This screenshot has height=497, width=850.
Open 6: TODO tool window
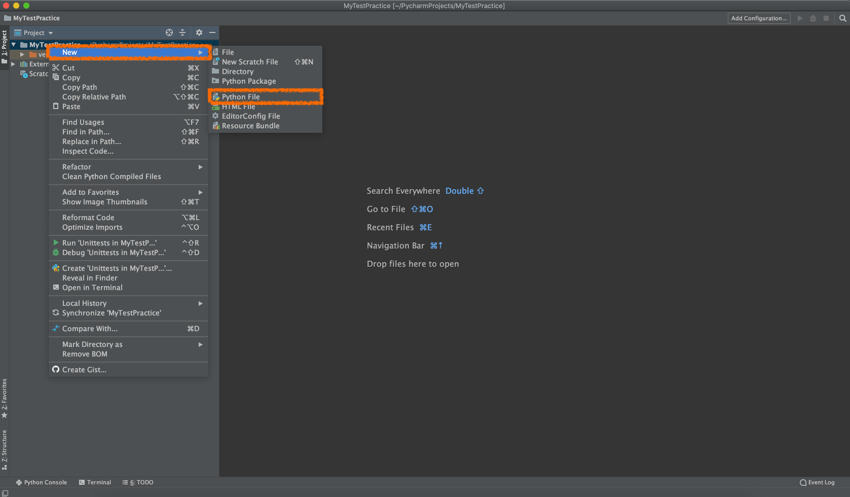[138, 482]
